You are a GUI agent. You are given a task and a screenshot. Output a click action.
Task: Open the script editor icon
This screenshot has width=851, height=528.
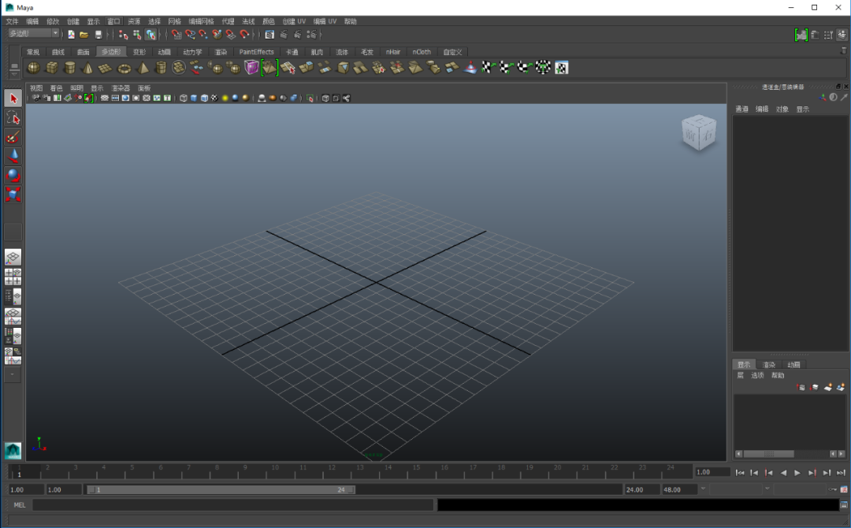tap(844, 504)
